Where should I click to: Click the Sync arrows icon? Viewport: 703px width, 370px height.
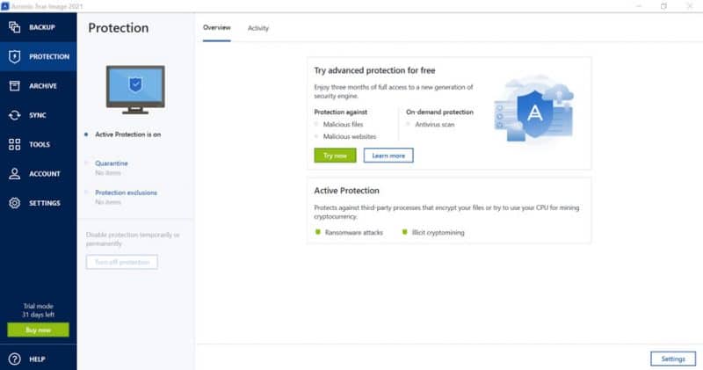(14, 115)
